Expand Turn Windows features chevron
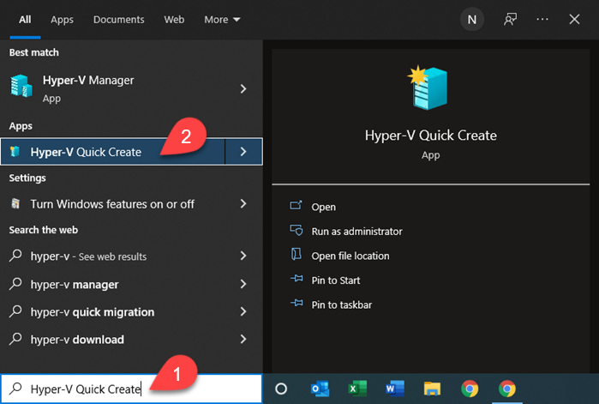Screen dimensions: 599x404 (x=243, y=203)
